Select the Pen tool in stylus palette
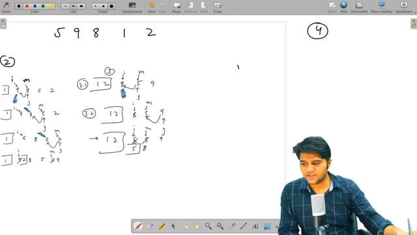 point(138,227)
